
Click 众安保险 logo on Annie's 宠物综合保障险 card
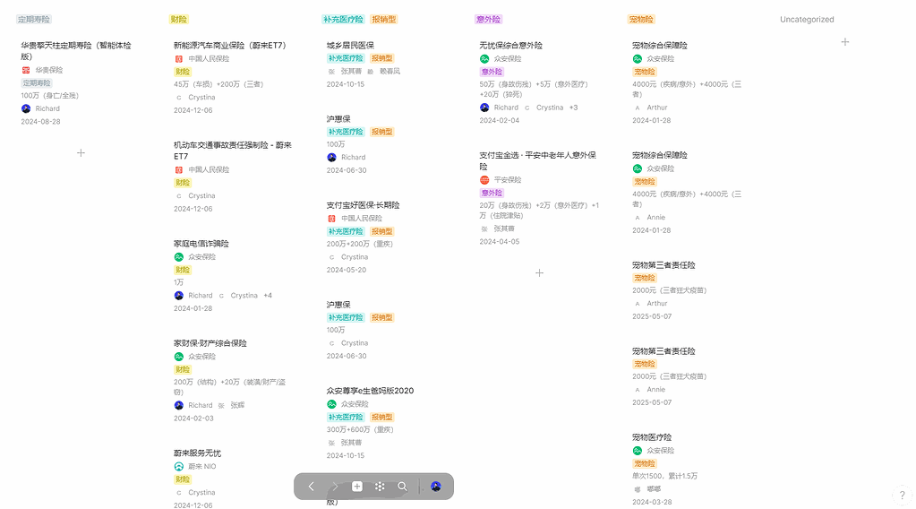click(x=638, y=168)
